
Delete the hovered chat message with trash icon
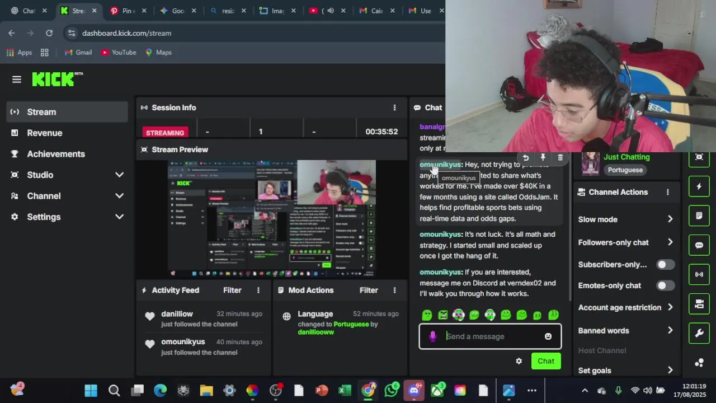pyautogui.click(x=560, y=158)
